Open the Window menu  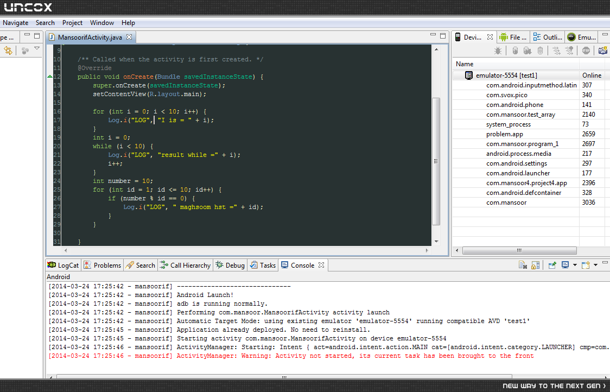tap(102, 23)
